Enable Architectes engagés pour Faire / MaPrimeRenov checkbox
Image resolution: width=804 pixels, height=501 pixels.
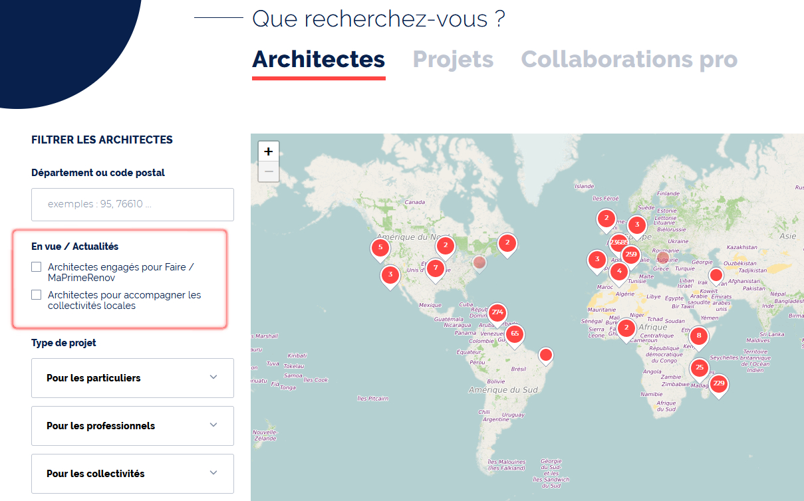(37, 267)
